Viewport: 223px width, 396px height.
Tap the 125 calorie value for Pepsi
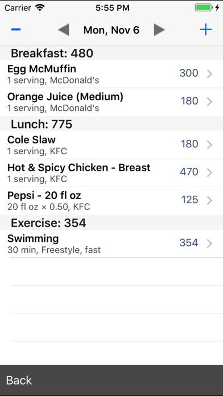(189, 200)
